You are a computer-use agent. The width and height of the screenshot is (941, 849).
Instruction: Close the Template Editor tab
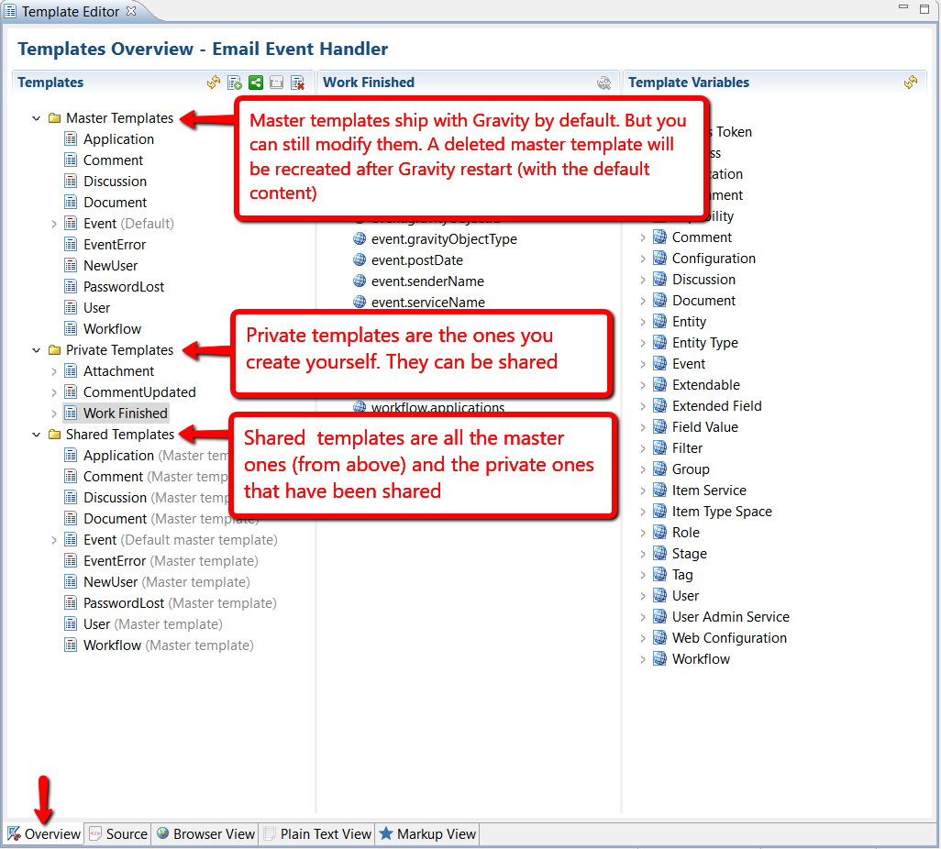click(130, 11)
